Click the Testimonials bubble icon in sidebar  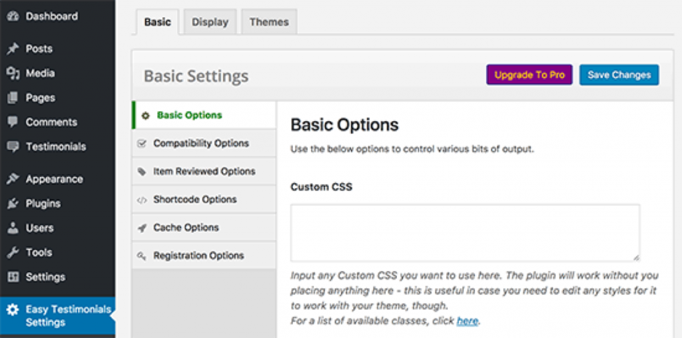(x=13, y=147)
